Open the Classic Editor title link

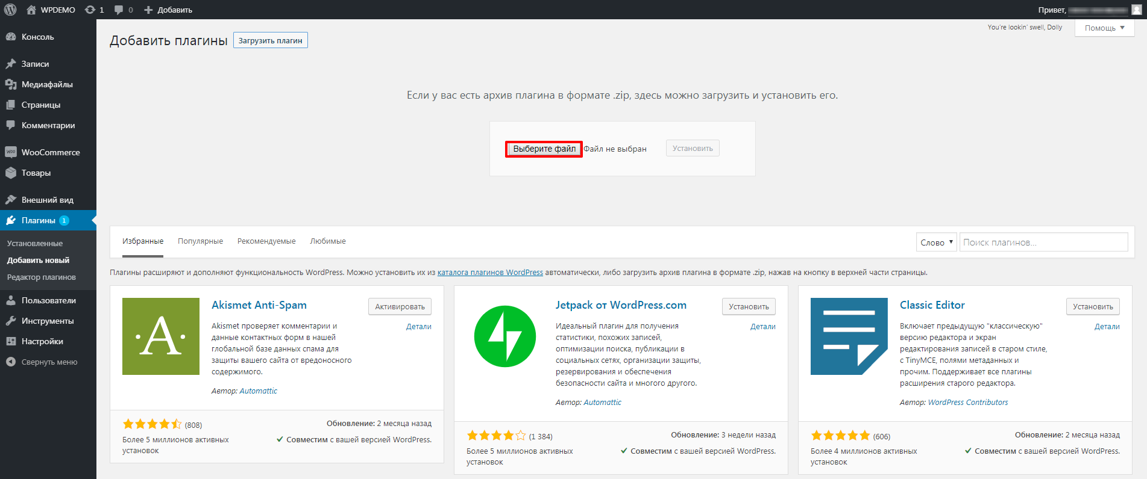pos(932,305)
